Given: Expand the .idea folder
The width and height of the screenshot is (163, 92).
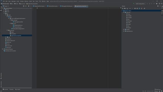Looking at the screenshot, I should pyautogui.click(x=4, y=10).
